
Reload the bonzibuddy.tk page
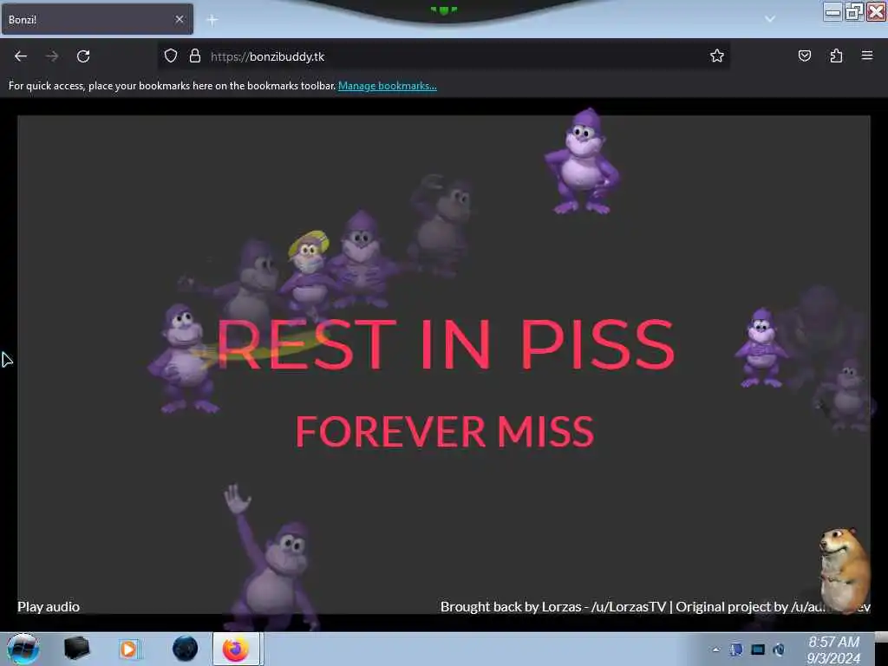tap(83, 56)
